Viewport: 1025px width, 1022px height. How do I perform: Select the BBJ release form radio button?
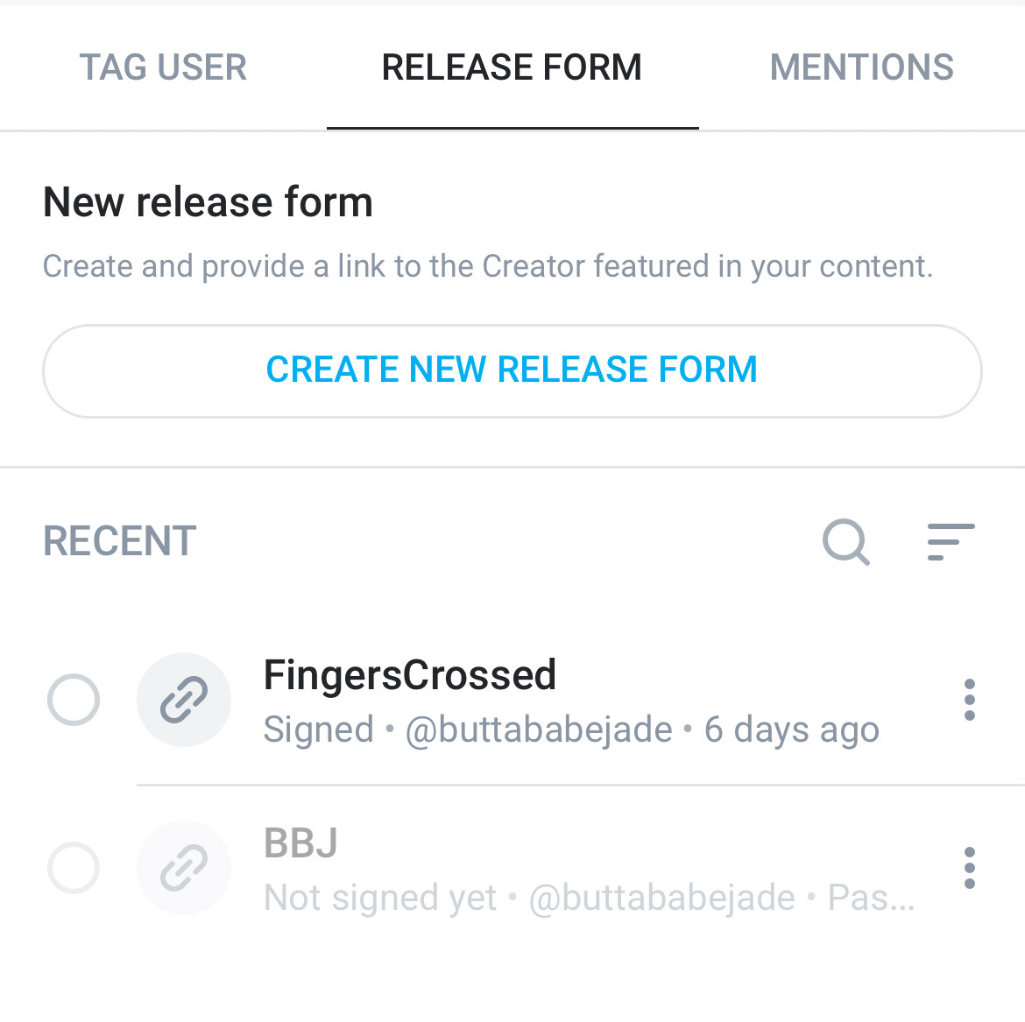[74, 868]
